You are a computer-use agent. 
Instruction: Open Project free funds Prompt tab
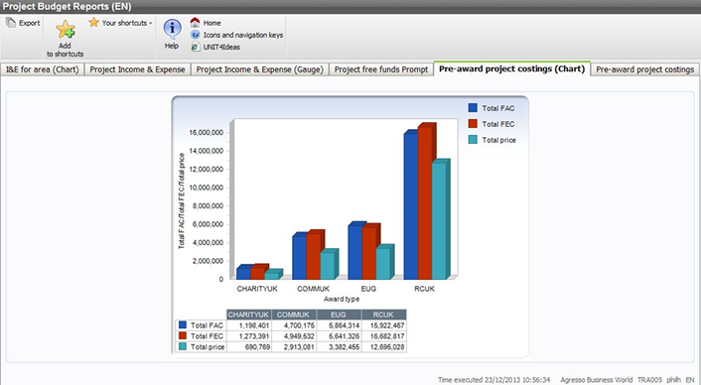[381, 69]
